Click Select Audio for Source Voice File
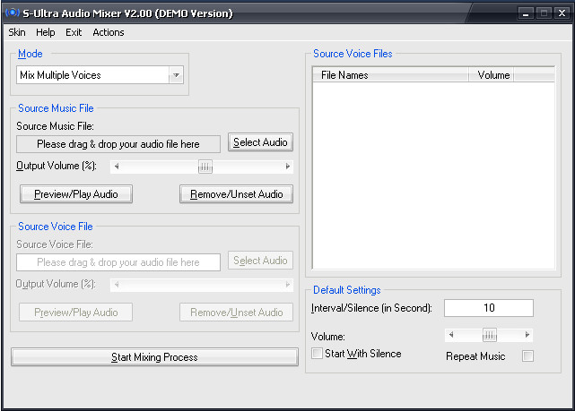This screenshot has height=411, width=575. coord(260,261)
